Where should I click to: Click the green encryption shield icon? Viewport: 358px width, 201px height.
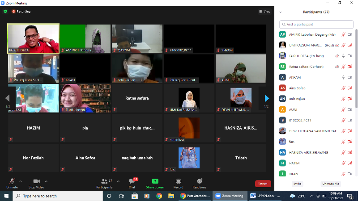click(x=5, y=12)
